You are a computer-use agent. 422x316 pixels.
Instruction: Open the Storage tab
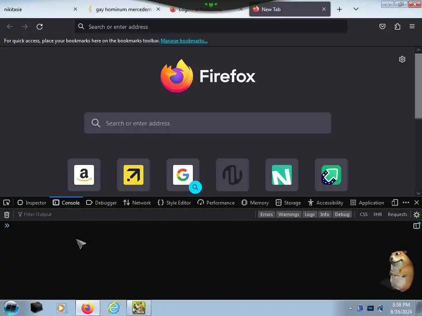(x=288, y=202)
